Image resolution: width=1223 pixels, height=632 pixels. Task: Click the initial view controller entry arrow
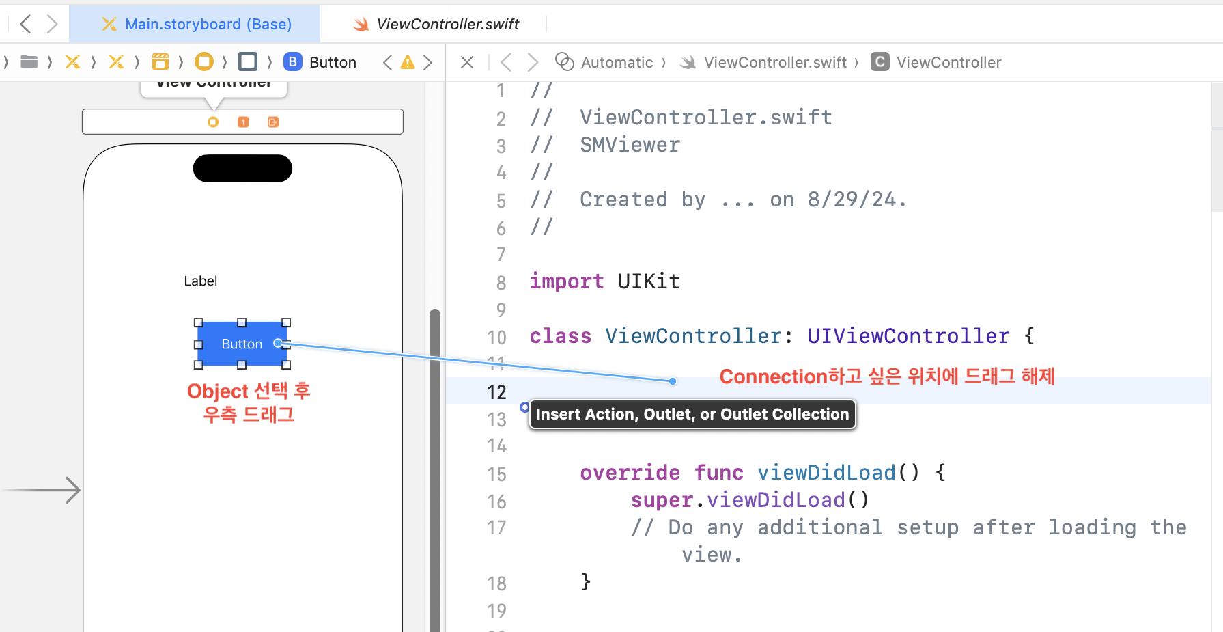[x=42, y=490]
